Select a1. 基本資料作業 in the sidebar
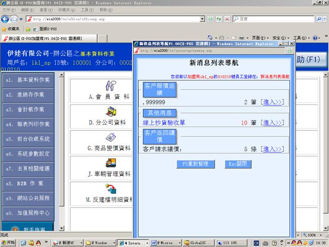 coord(29,80)
